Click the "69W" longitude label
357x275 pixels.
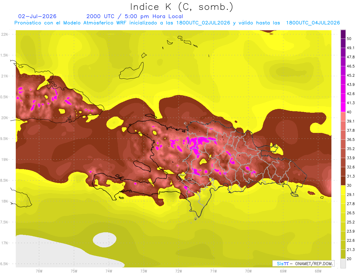(x=283, y=271)
